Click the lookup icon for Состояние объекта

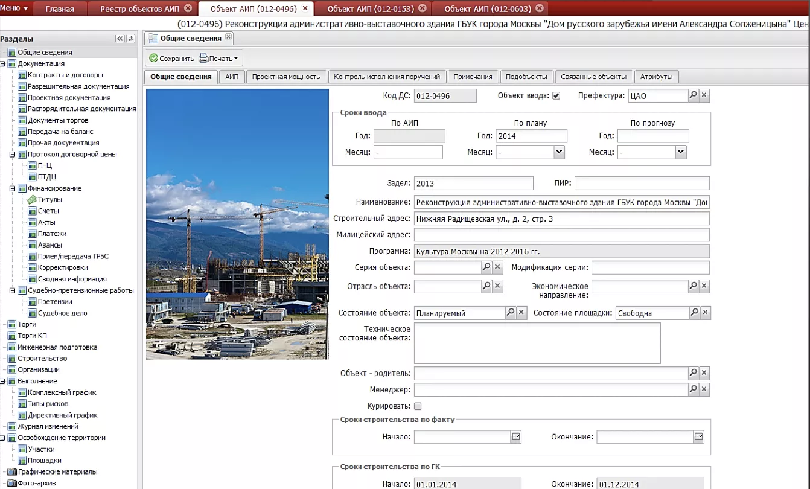click(x=510, y=313)
